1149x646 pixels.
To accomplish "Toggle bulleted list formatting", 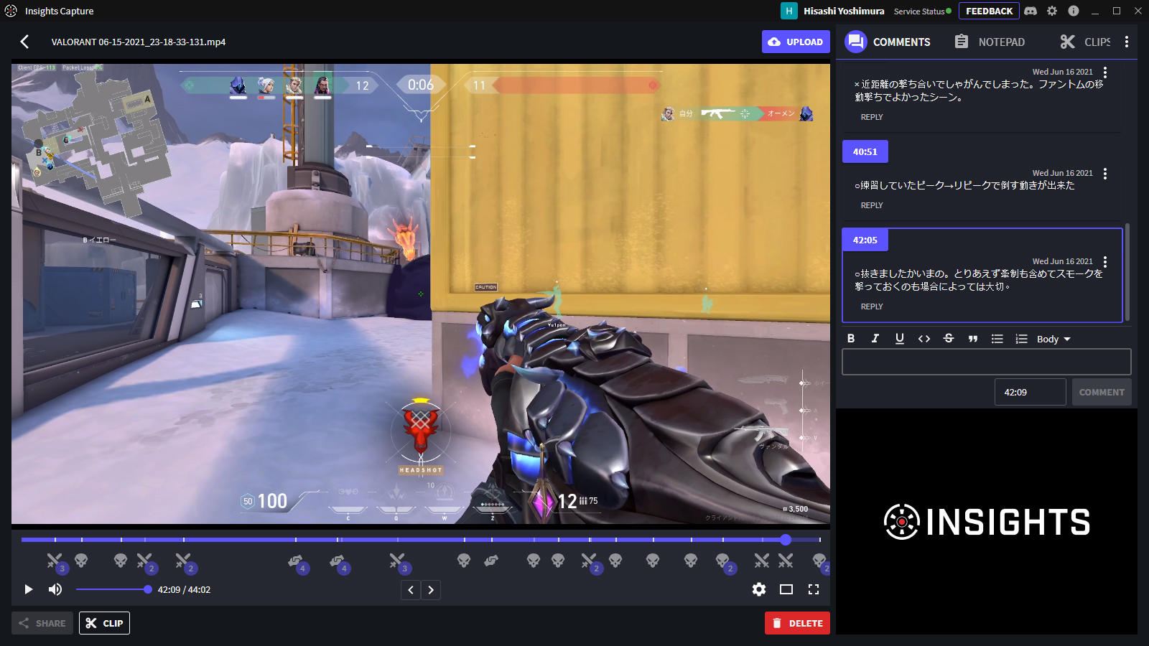I will point(997,339).
